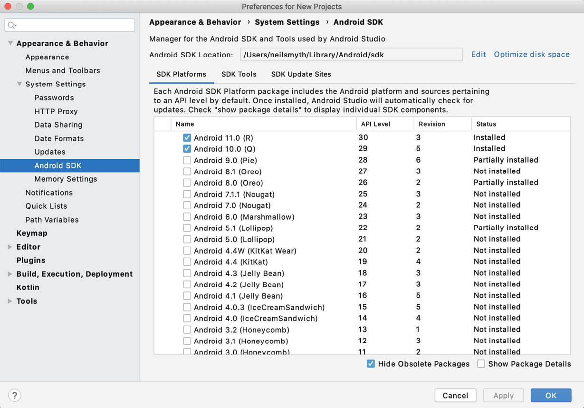This screenshot has height=408, width=584.
Task: Open the Kotlin settings page
Action: (x=28, y=287)
